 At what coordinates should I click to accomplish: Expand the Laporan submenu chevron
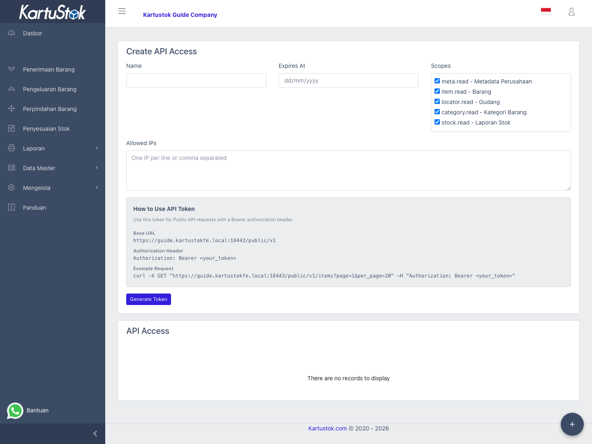pyautogui.click(x=97, y=148)
